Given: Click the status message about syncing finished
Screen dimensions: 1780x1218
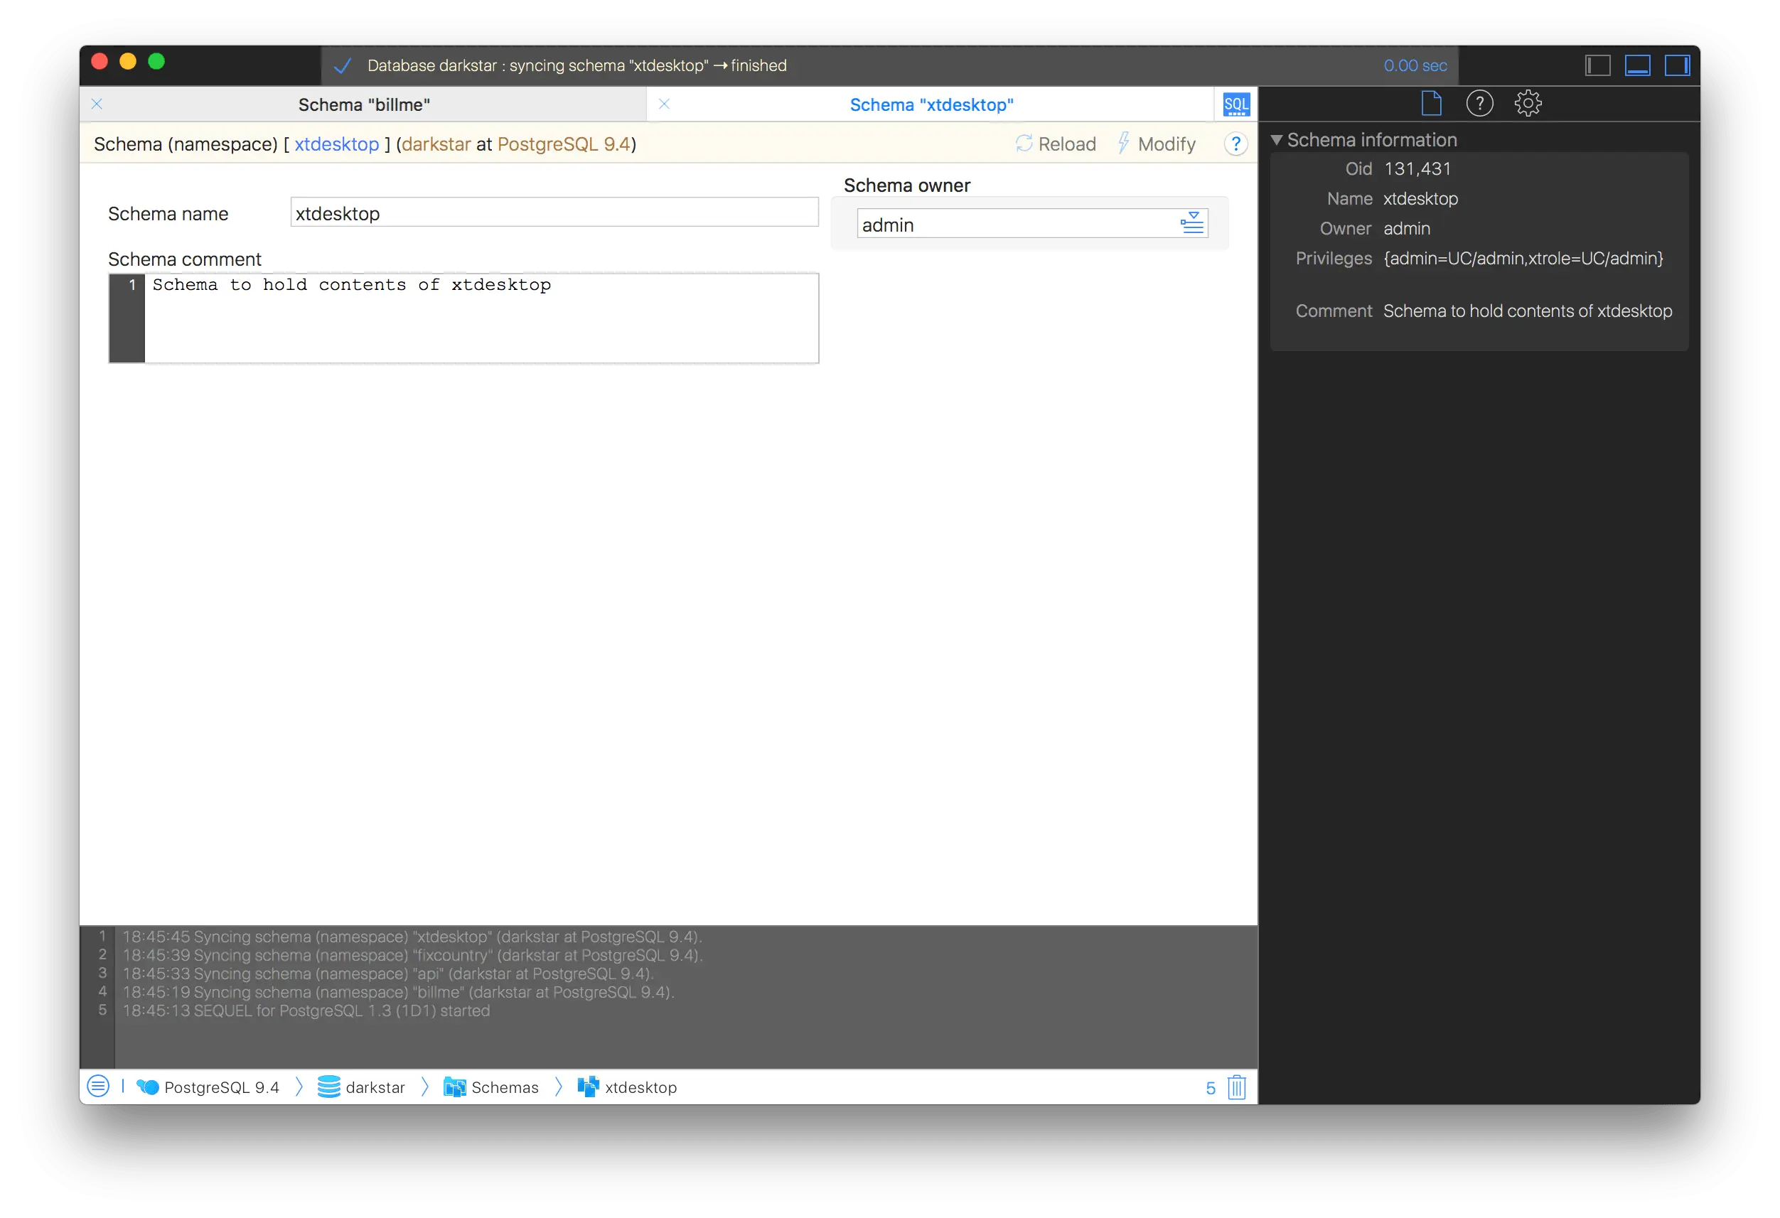Looking at the screenshot, I should coord(577,66).
